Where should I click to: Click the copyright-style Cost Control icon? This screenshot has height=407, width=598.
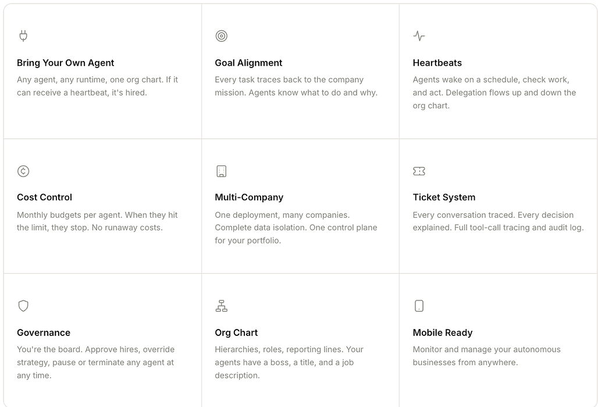click(x=23, y=171)
